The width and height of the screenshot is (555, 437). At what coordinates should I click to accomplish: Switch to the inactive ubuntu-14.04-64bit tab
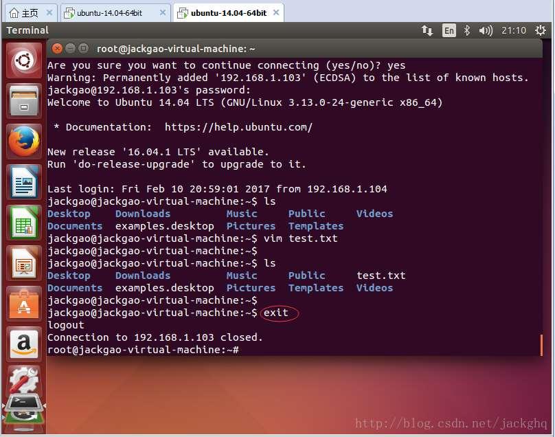[110, 12]
